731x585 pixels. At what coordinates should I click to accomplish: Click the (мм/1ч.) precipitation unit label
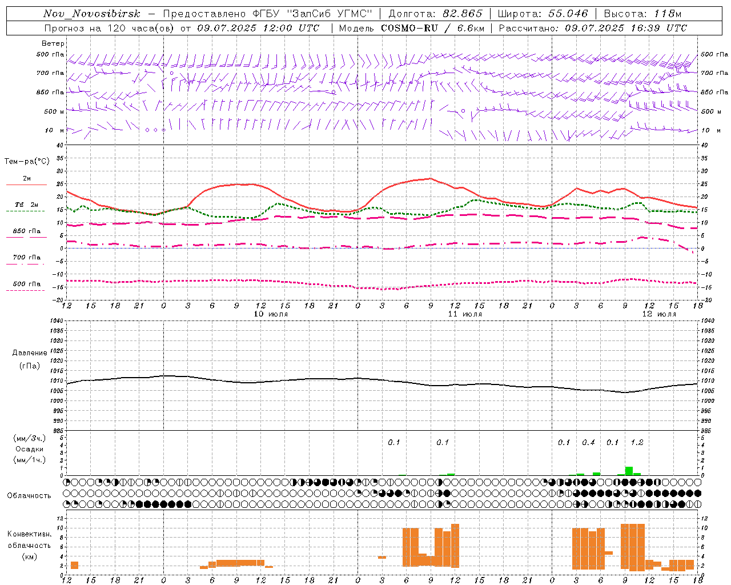click(30, 460)
